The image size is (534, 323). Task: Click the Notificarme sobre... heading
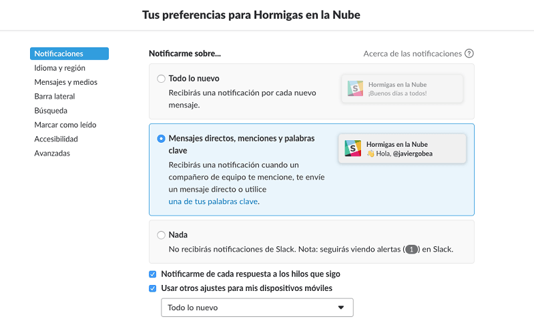tap(185, 53)
